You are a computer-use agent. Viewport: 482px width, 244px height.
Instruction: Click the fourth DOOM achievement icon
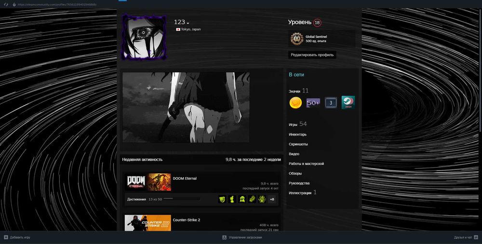[x=252, y=199]
